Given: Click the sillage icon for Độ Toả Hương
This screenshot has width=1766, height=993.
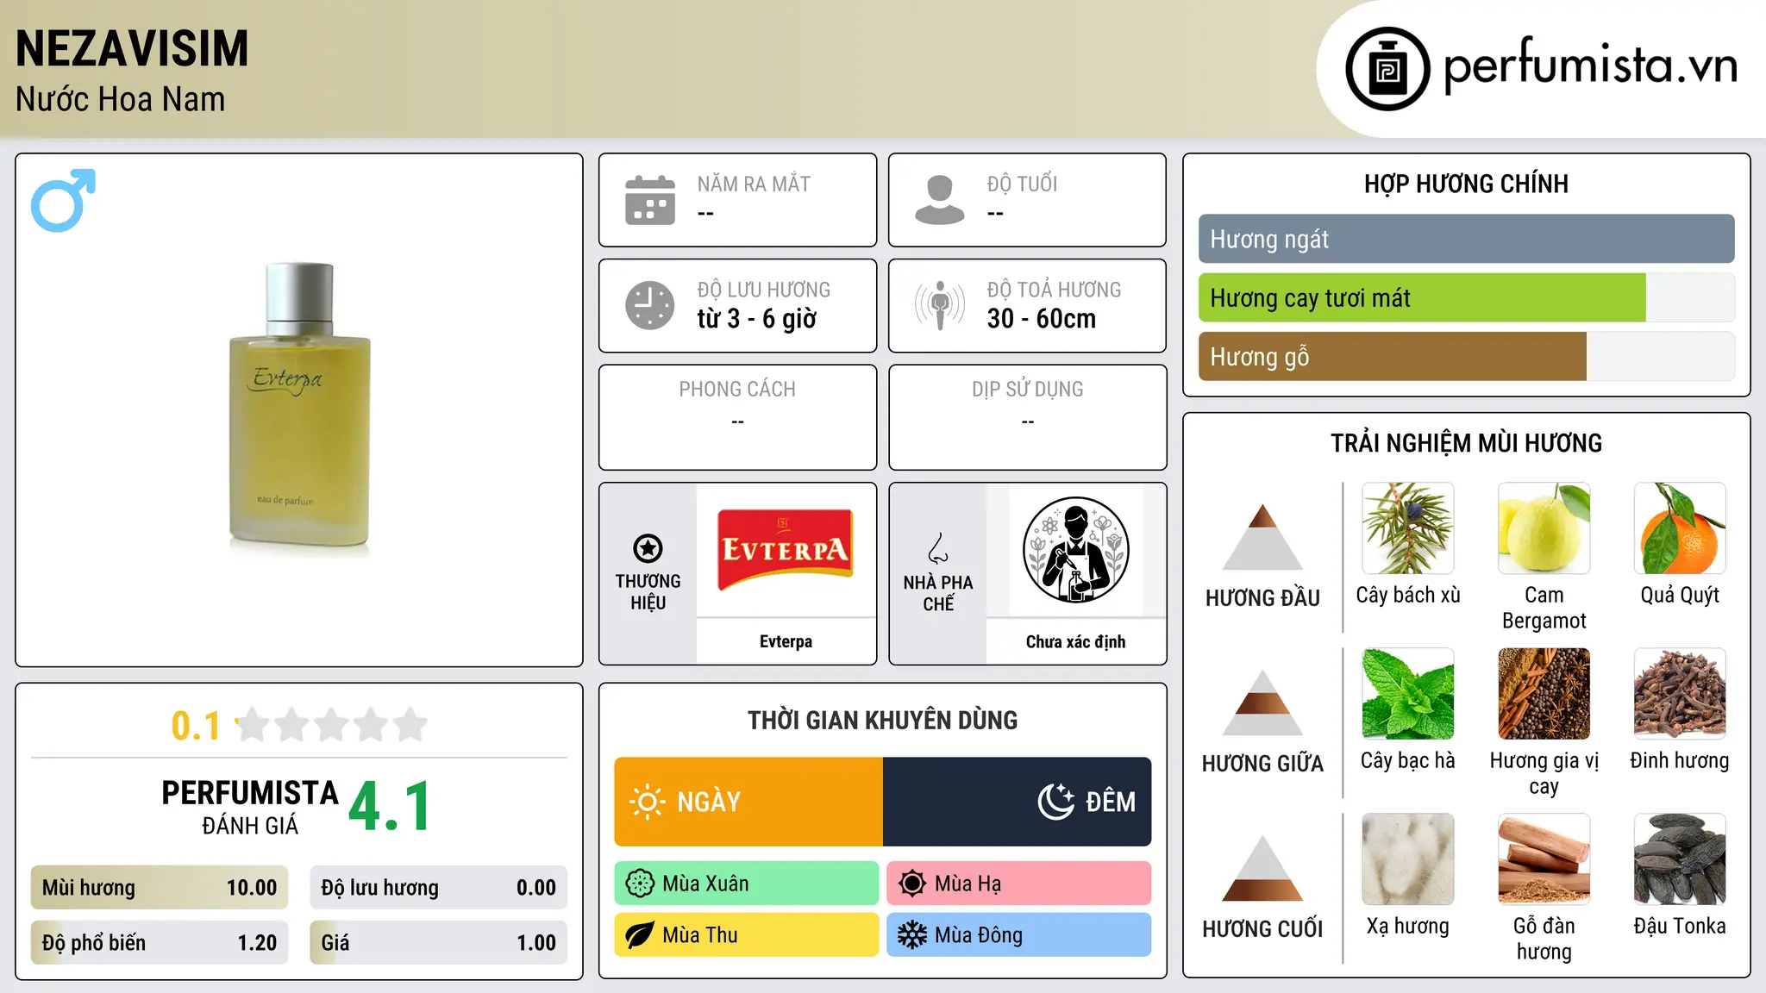Looking at the screenshot, I should pyautogui.click(x=940, y=305).
